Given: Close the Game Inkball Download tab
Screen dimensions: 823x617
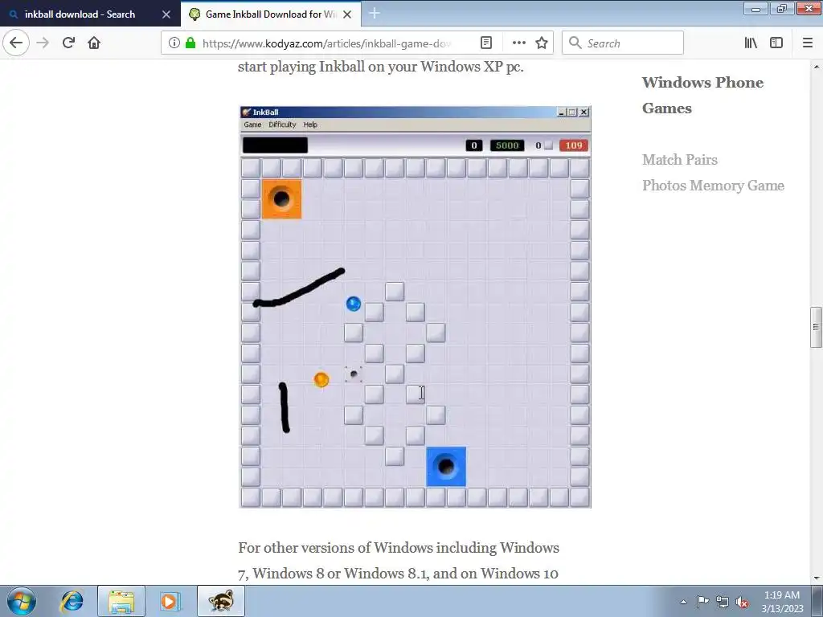Looking at the screenshot, I should pyautogui.click(x=347, y=14).
